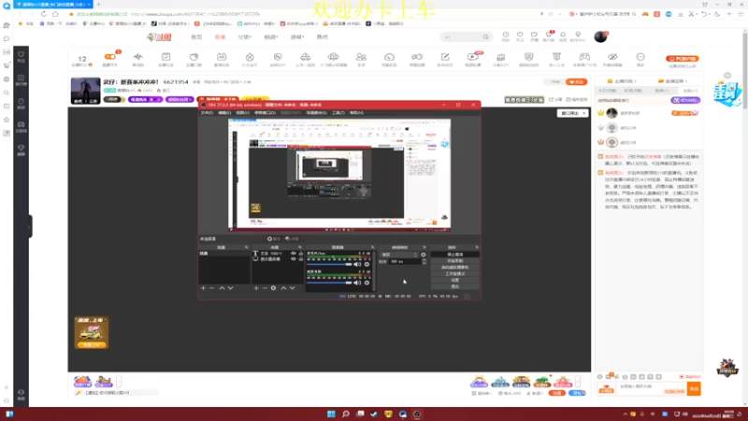Open source Filters button above OBS panels

coord(292,239)
